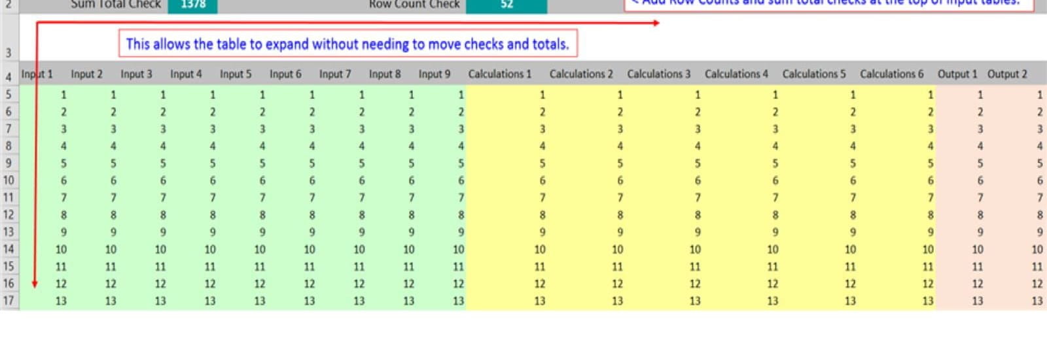Select the Calculations 1 header cell

(x=500, y=75)
